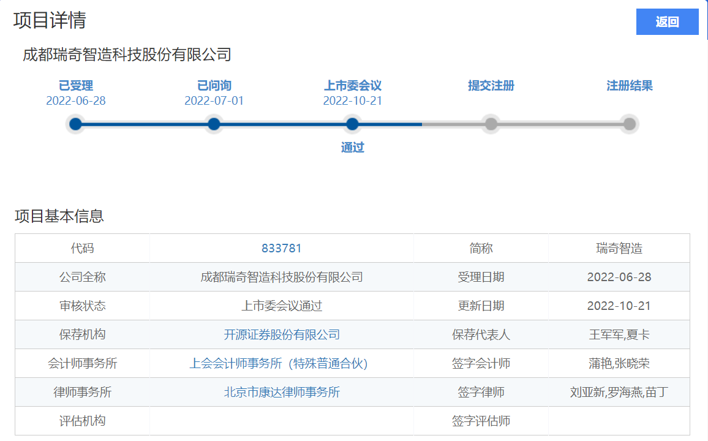708x441 pixels.
Task: Select the 上市委会议 timeline dot
Action: (x=352, y=124)
